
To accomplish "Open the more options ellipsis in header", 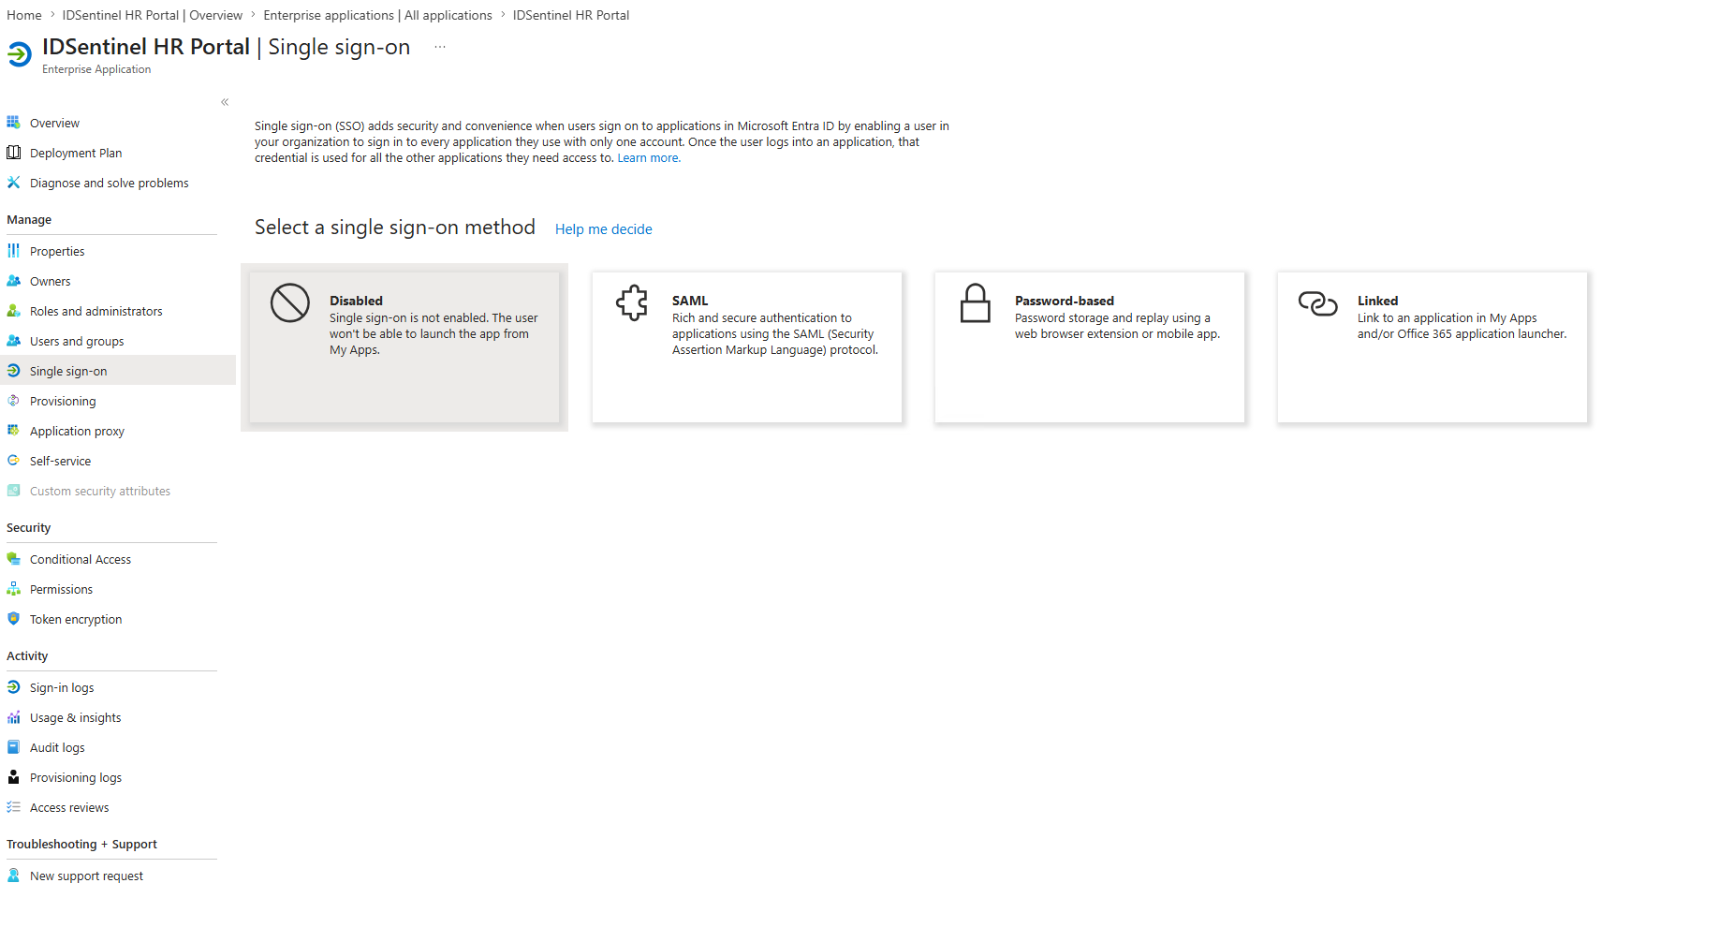I will [x=440, y=47].
